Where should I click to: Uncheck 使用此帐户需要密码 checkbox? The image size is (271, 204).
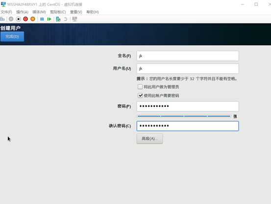pos(140,96)
